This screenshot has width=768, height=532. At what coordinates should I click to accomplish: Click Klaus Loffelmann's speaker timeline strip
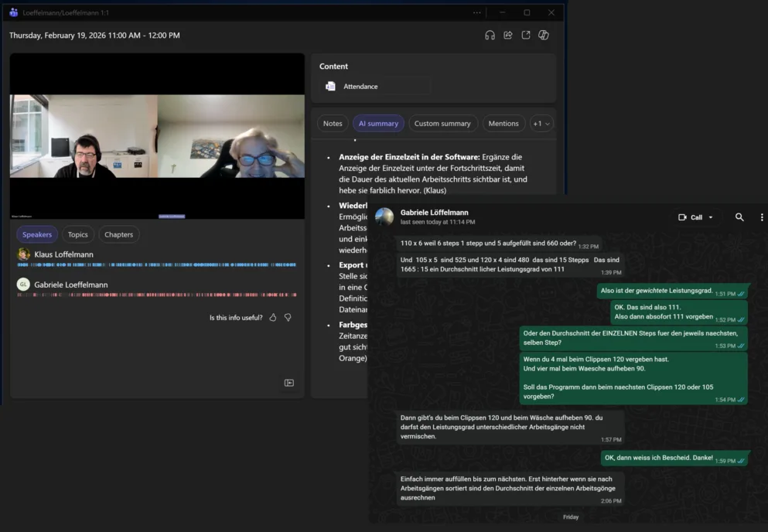155,266
